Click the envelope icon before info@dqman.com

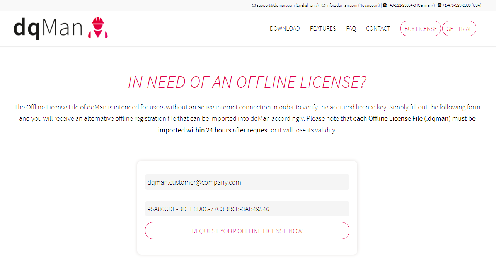pyautogui.click(x=324, y=5)
